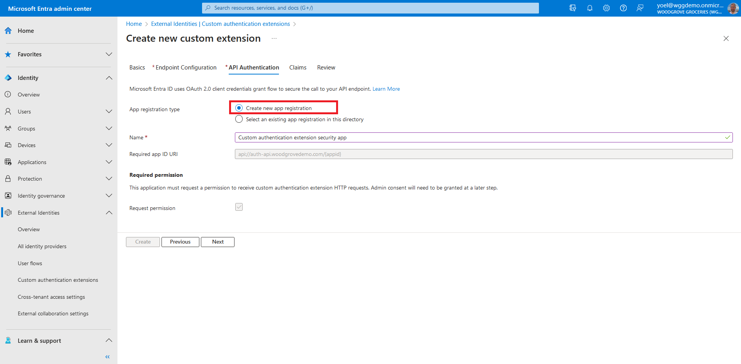Expand the Users section chevron
Screen dimensions: 741x364
pyautogui.click(x=109, y=112)
